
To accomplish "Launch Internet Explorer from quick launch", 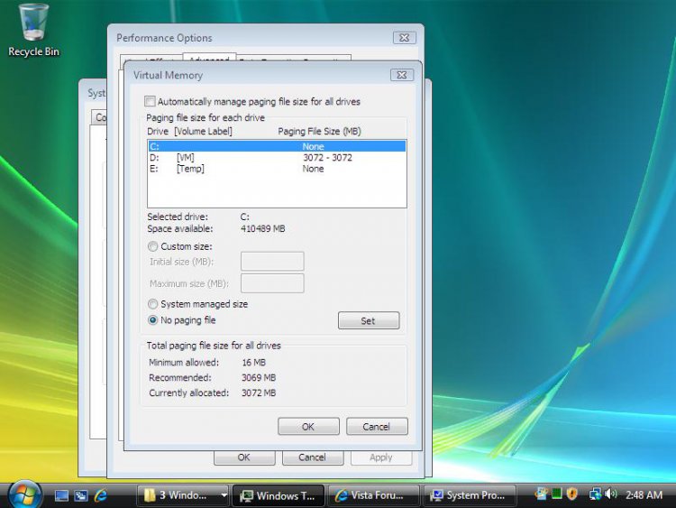I will [x=100, y=495].
